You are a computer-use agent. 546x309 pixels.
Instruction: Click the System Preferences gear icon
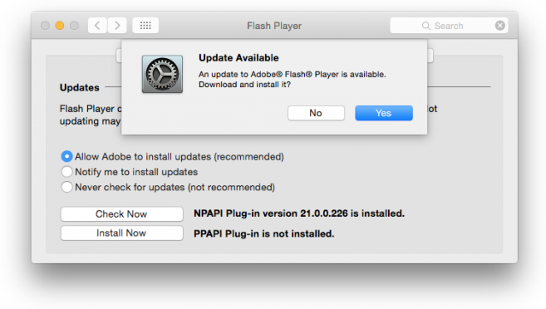pyautogui.click(x=162, y=74)
